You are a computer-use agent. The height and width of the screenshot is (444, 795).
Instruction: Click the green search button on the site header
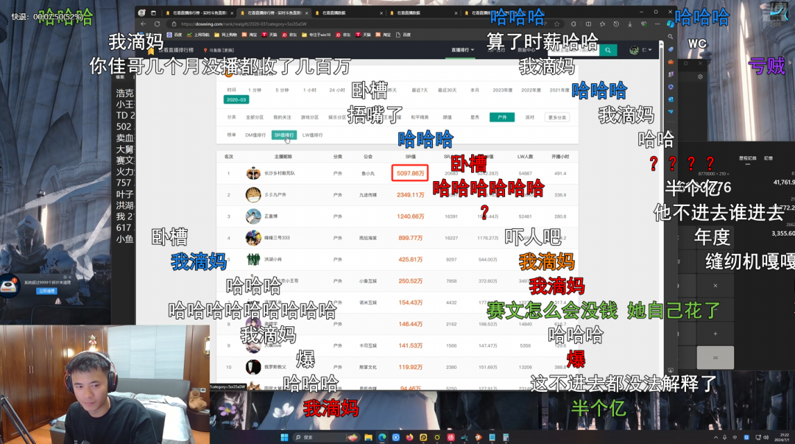tap(608, 50)
